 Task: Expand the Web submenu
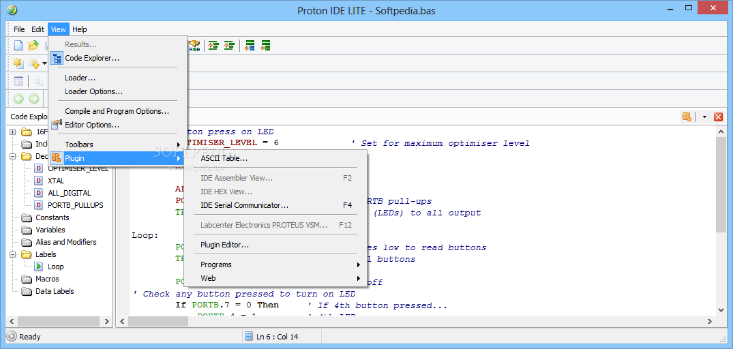click(275, 278)
